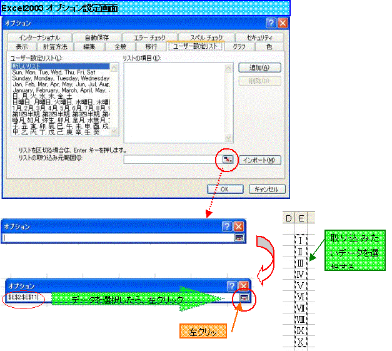Switch to the 移行 tab
The width and height of the screenshot is (392, 351).
(x=151, y=46)
